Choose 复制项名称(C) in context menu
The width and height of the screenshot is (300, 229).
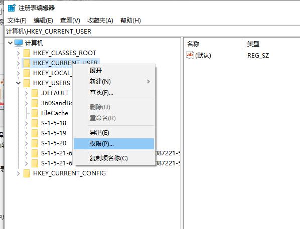[114, 158]
